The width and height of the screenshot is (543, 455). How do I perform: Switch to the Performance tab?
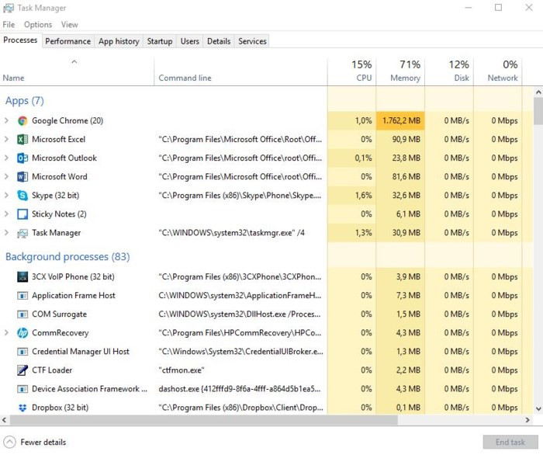tap(67, 41)
